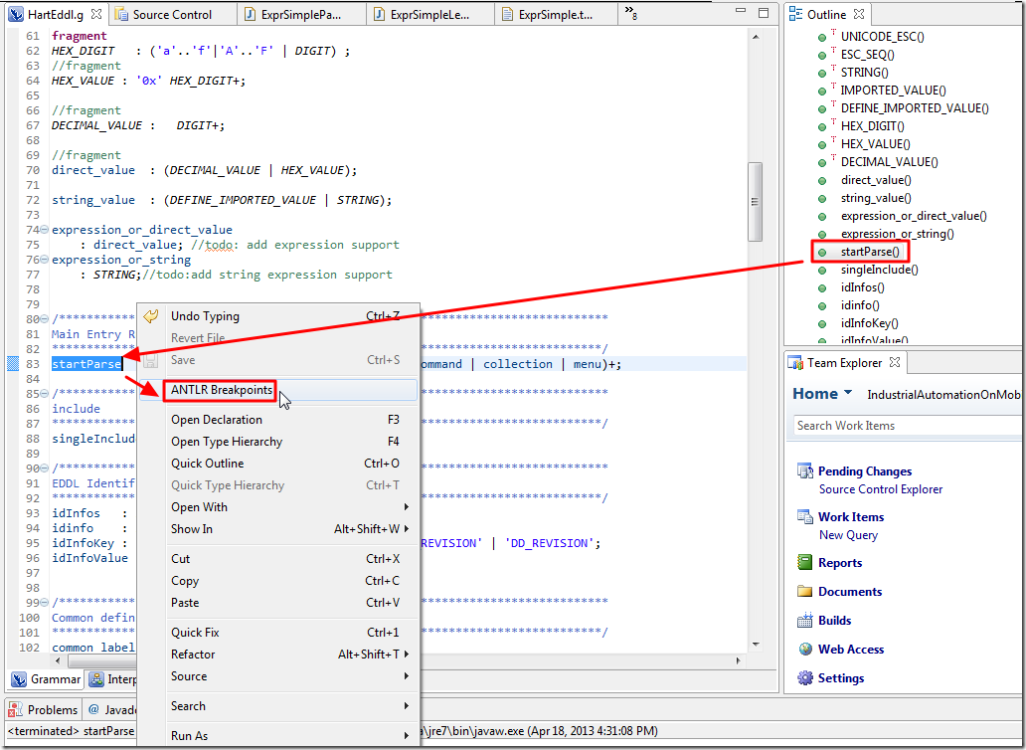This screenshot has width=1026, height=750.
Task: Click the Undo Typing arrow icon in context menu
Action: [151, 316]
